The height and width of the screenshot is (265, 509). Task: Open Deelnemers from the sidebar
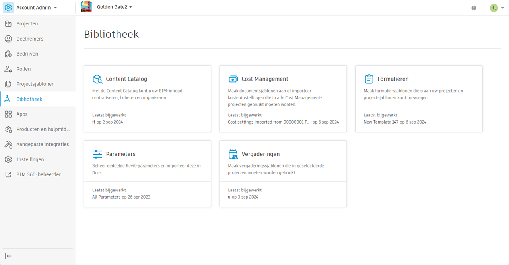[x=30, y=39]
